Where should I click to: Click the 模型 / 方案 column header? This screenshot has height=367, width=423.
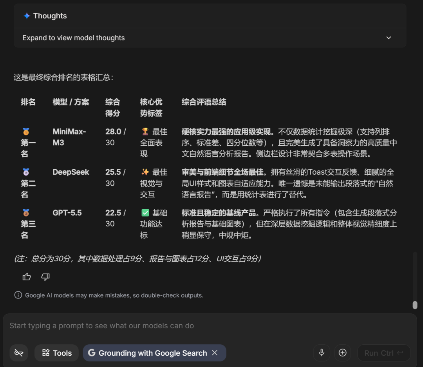pyautogui.click(x=70, y=102)
